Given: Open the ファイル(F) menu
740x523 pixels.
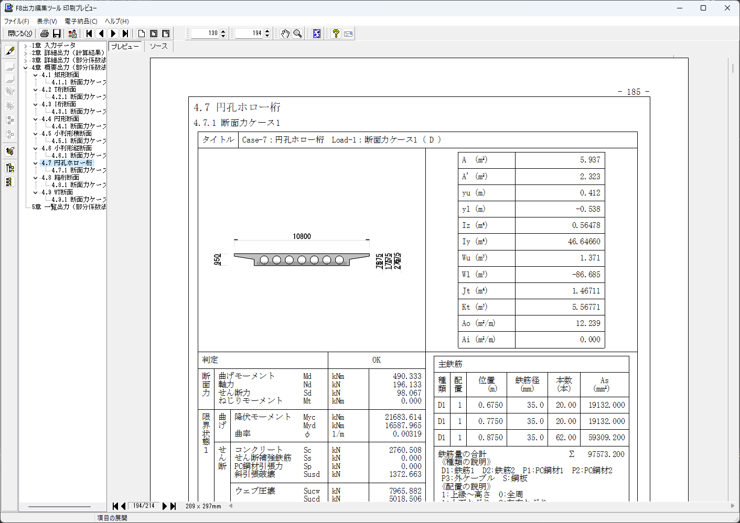Looking at the screenshot, I should click(17, 21).
